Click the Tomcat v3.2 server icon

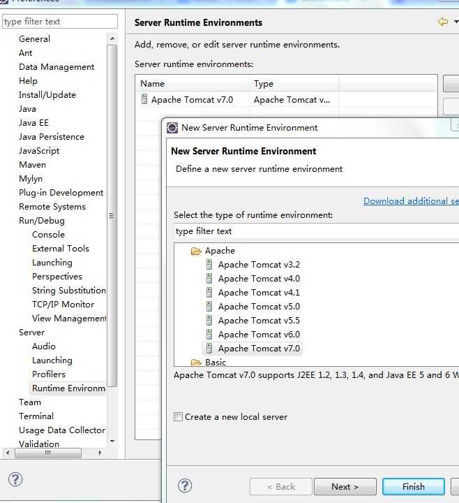pos(209,264)
